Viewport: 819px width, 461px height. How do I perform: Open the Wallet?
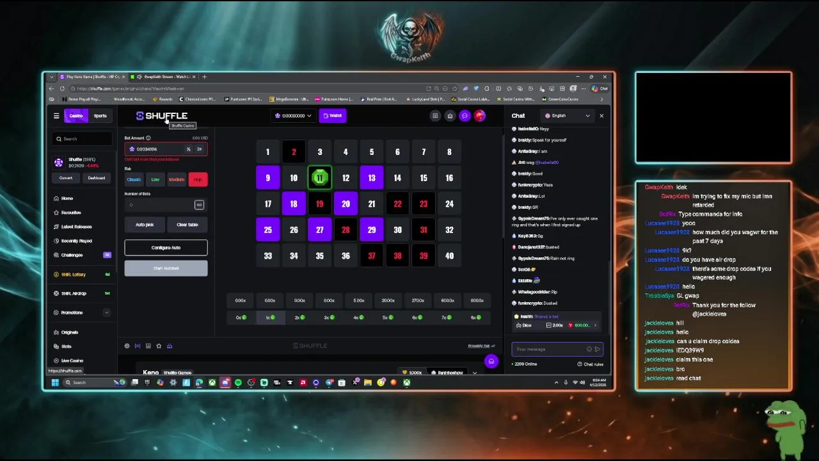tap(332, 116)
